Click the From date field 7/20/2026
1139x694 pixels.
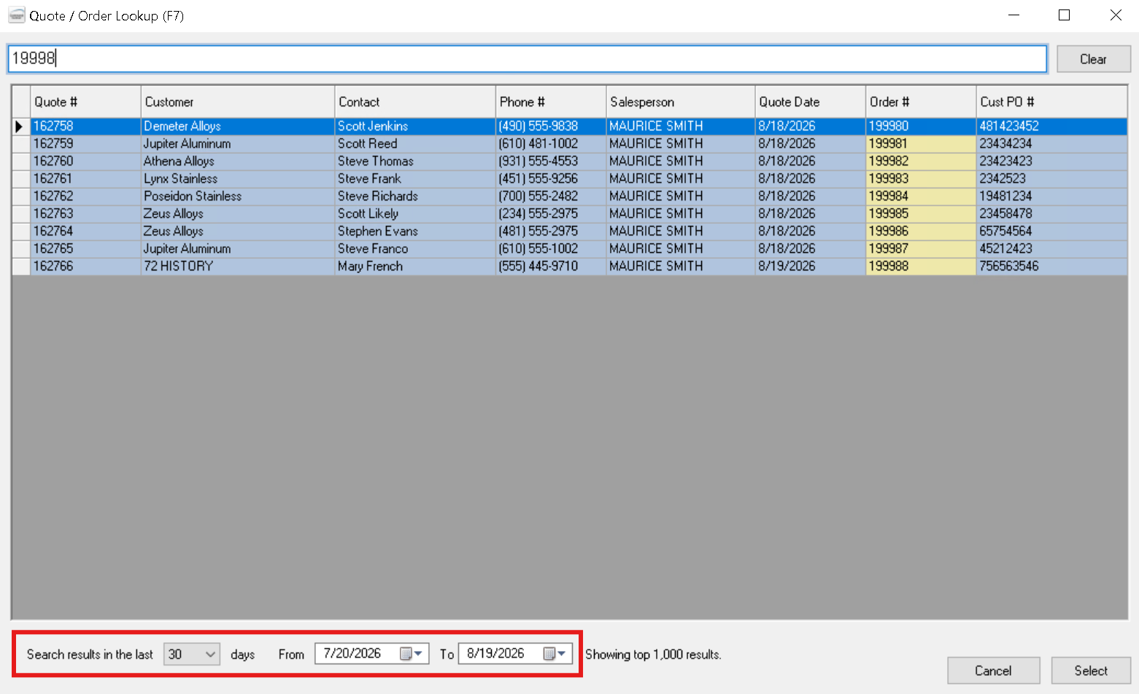371,654
